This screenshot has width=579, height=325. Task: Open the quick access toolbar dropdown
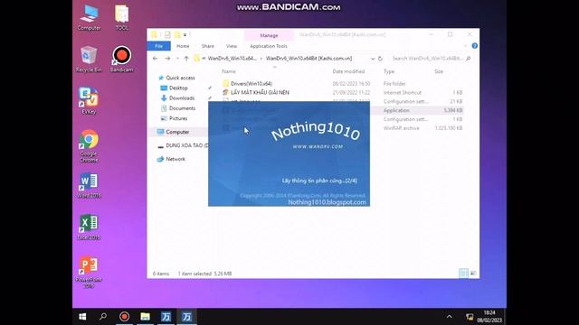point(185,34)
